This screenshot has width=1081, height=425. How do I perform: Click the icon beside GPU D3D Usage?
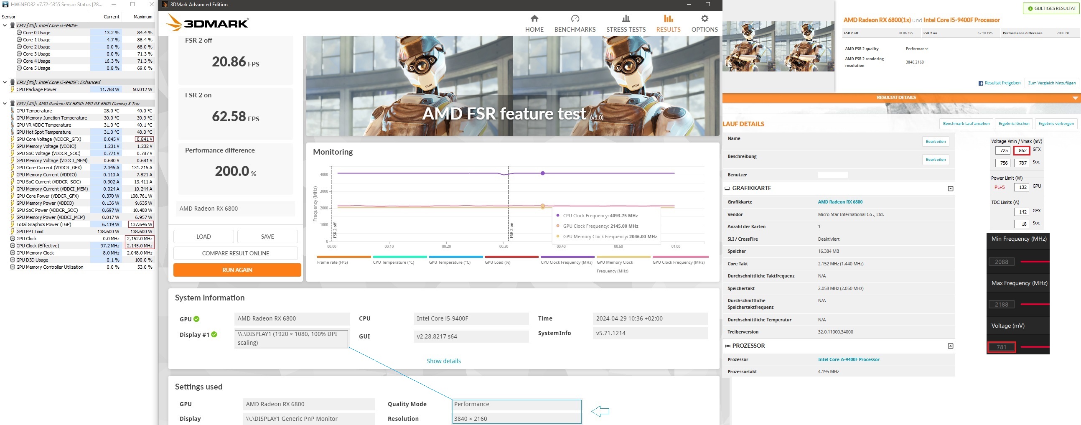point(12,260)
